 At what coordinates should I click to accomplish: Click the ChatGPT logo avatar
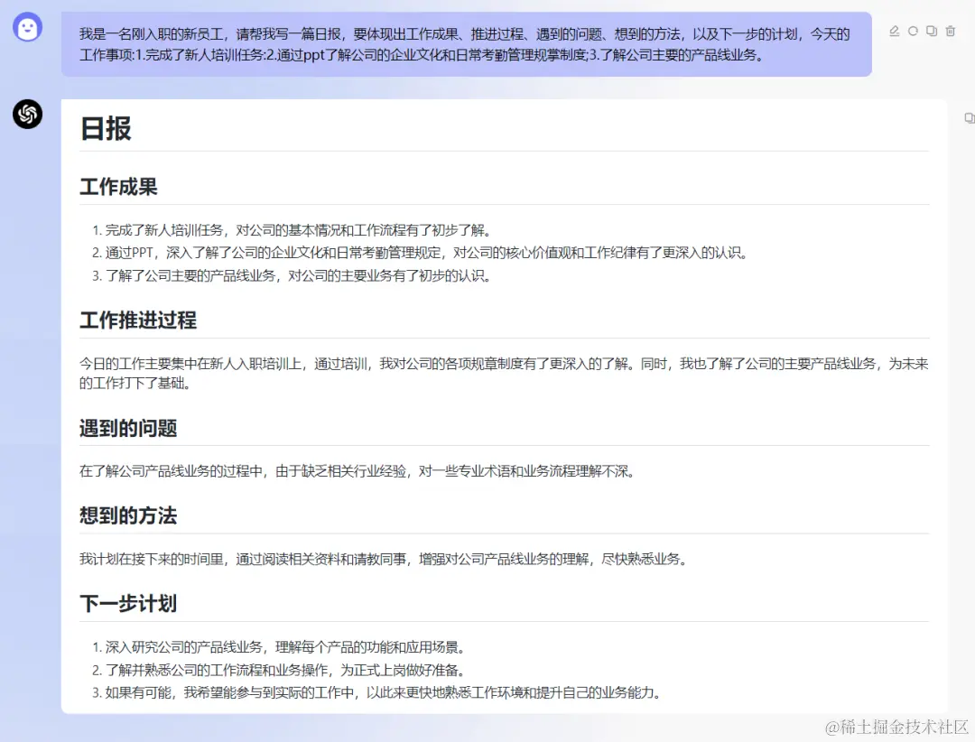[x=27, y=115]
